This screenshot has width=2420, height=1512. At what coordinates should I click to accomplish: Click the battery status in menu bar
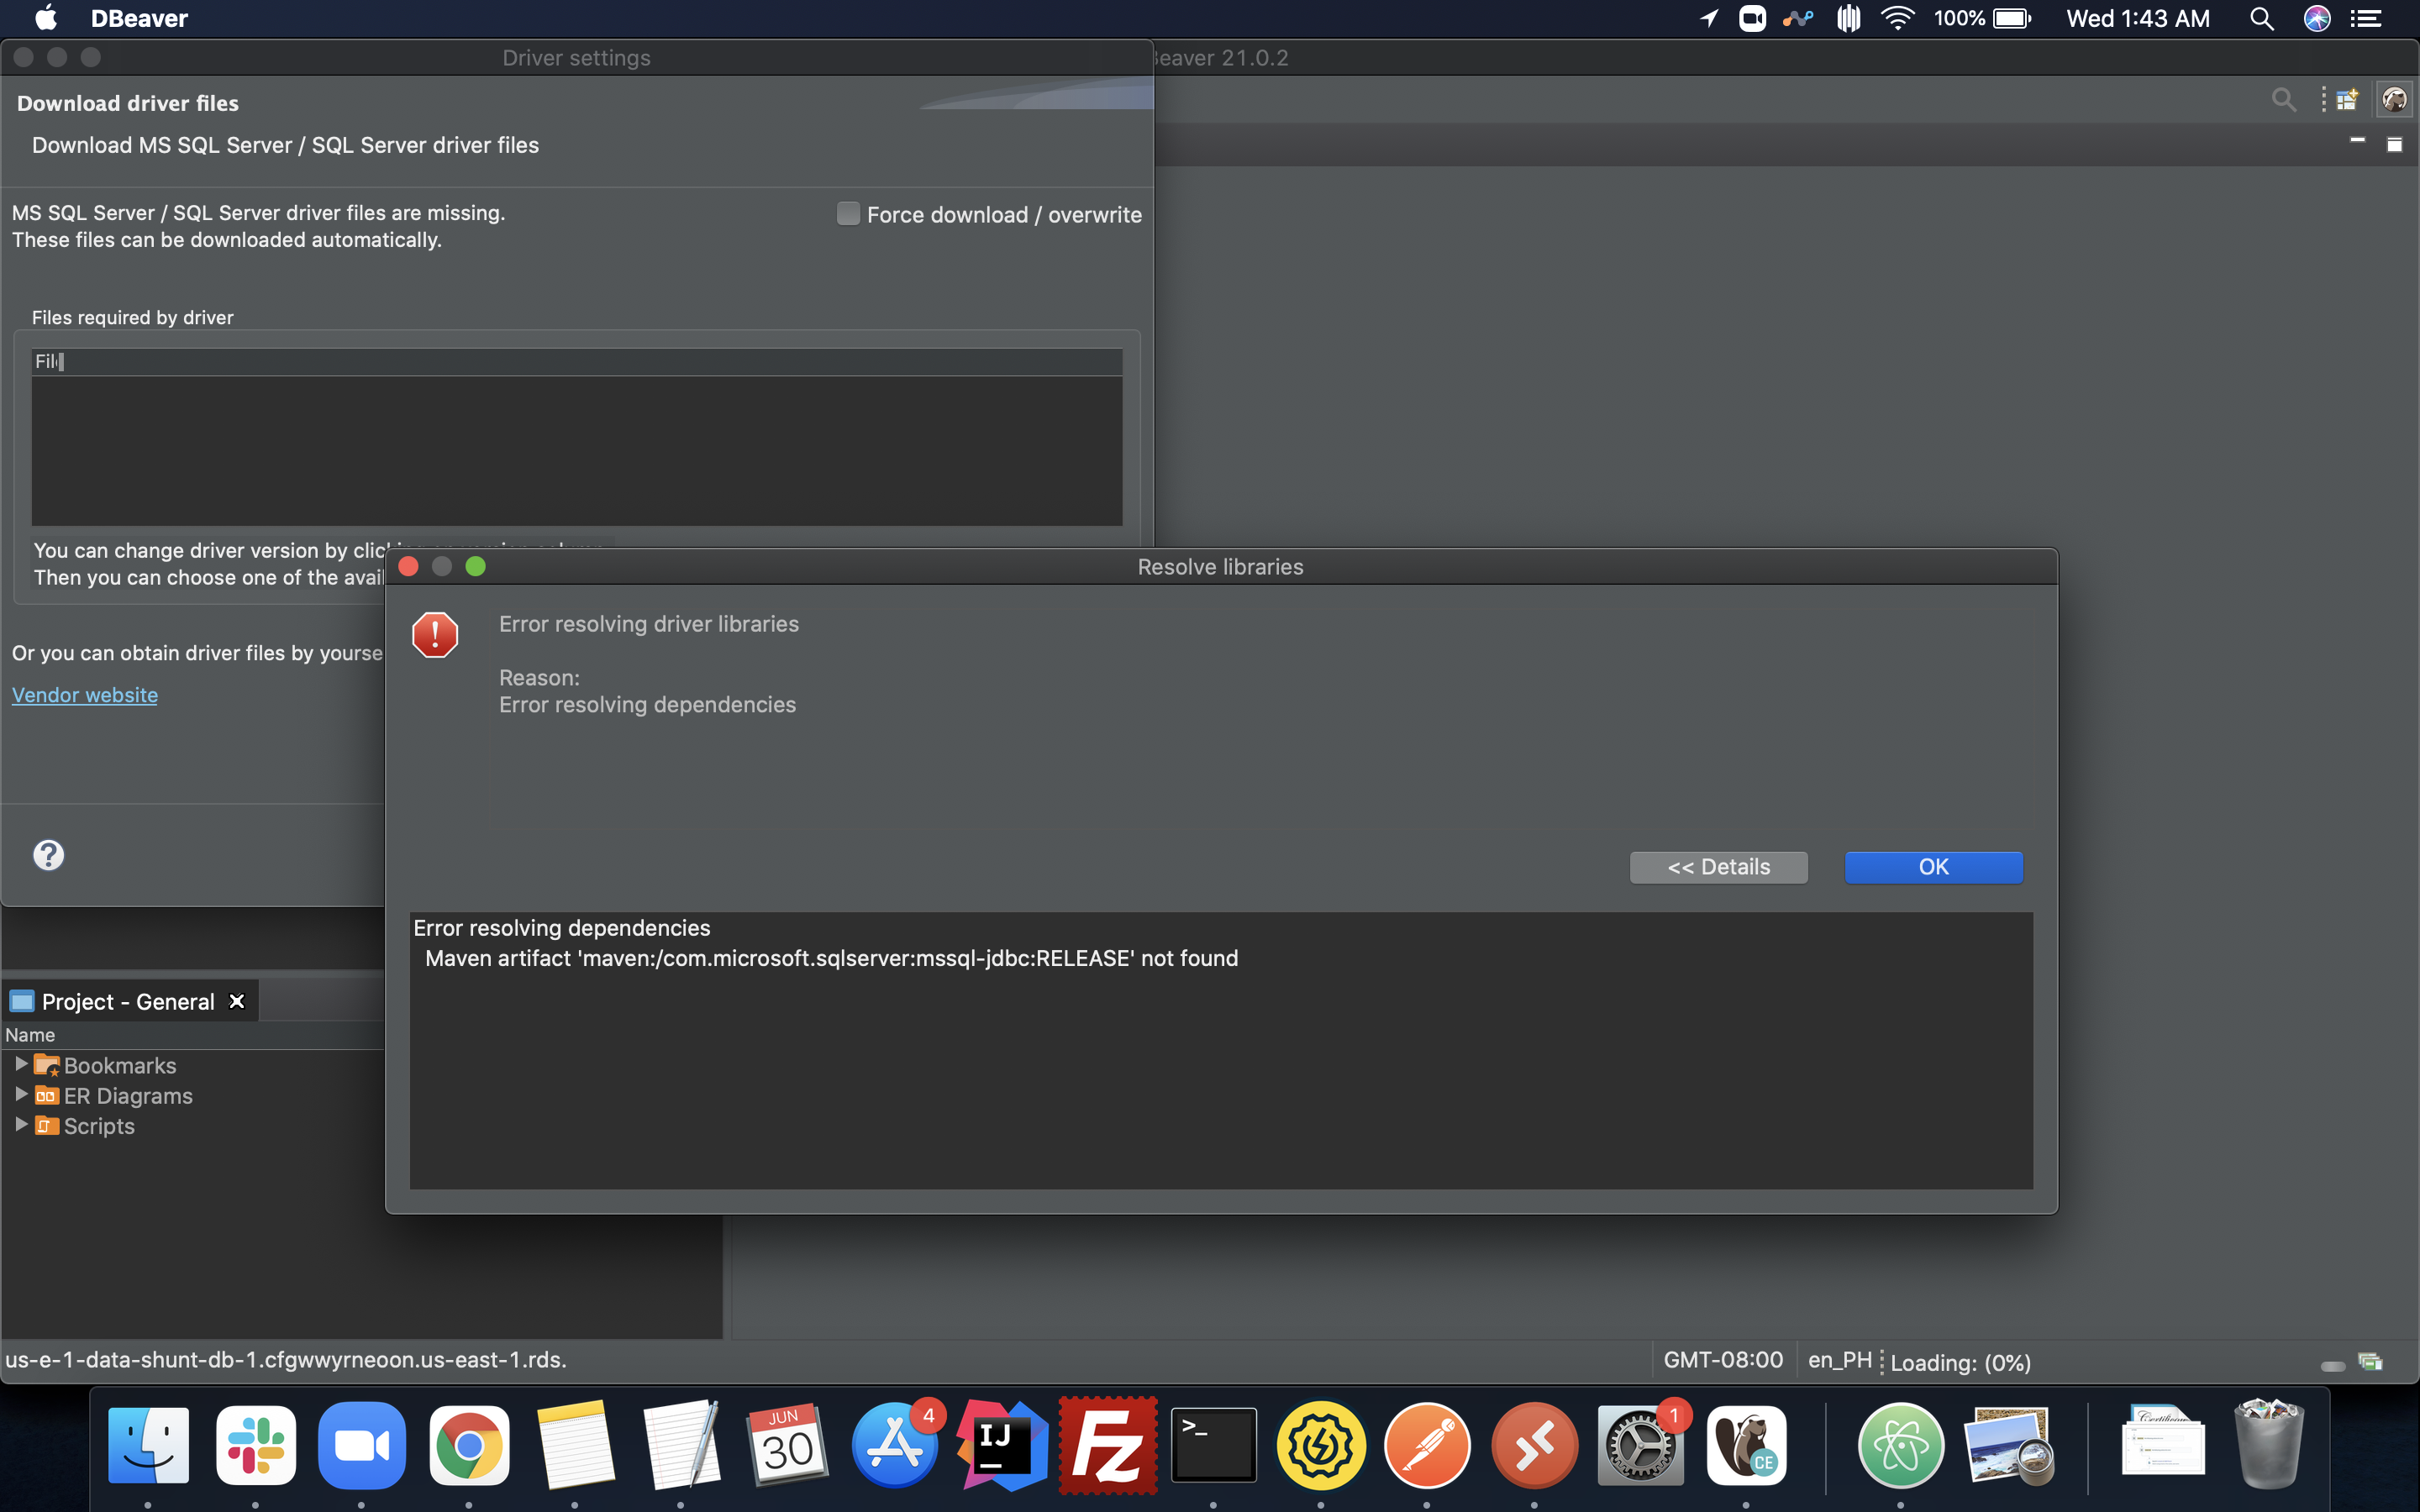1983,18
